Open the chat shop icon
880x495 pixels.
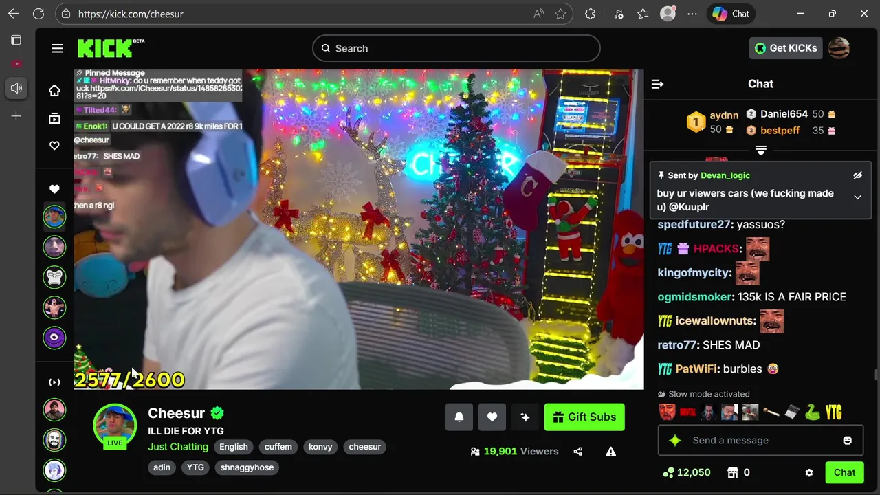733,472
